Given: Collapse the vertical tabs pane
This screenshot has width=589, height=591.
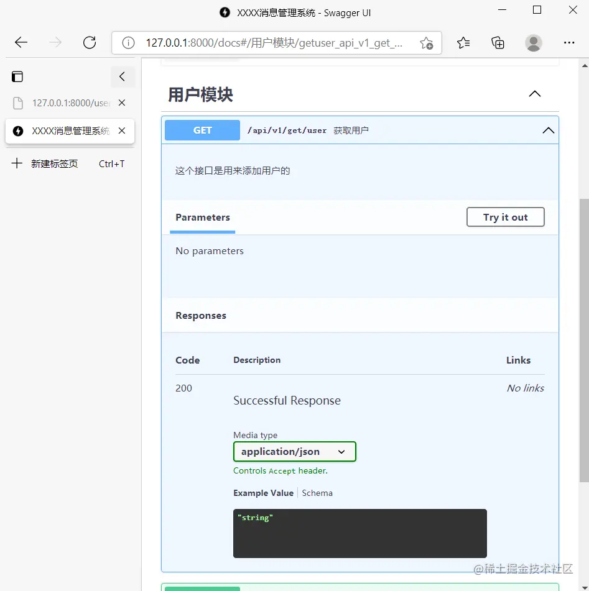Looking at the screenshot, I should tap(123, 76).
